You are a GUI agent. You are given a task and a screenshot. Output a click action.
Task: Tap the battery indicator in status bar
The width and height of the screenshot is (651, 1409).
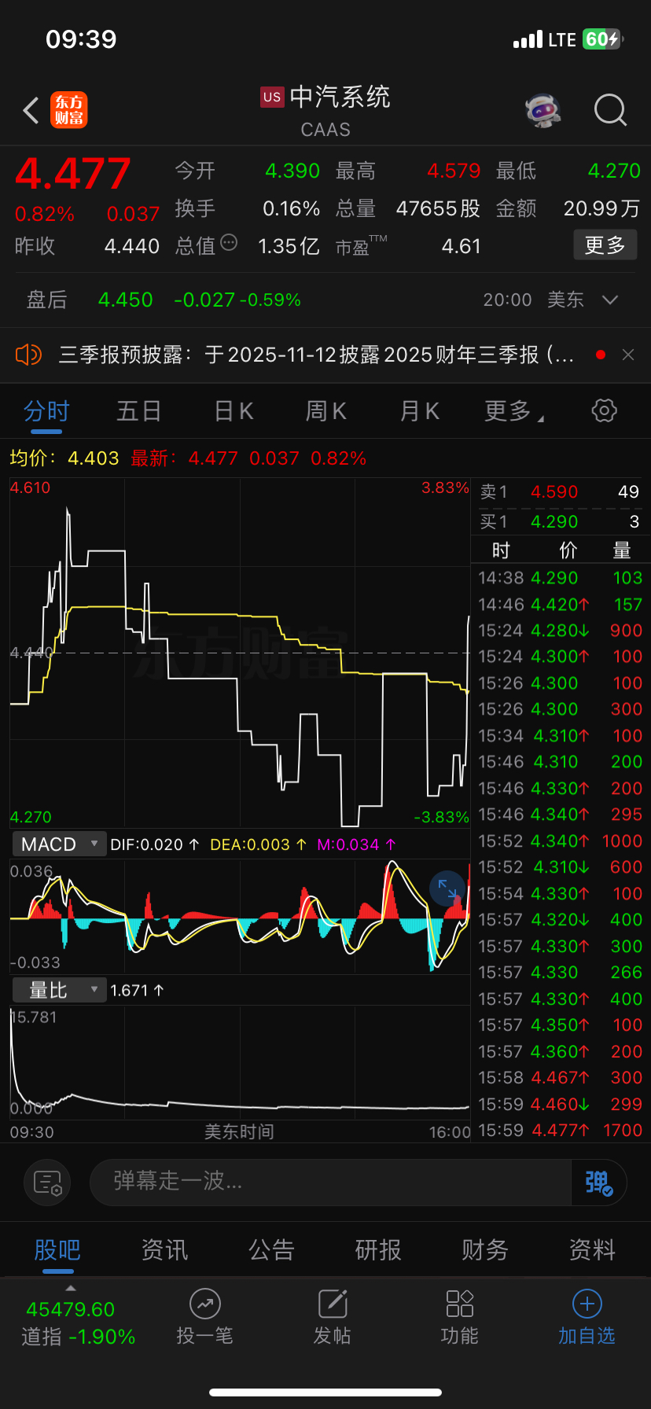pos(603,39)
